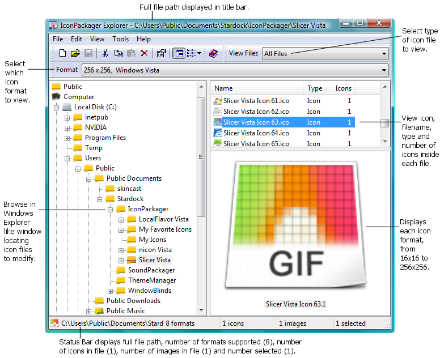Collapse the Stardock folder node

click(99, 199)
